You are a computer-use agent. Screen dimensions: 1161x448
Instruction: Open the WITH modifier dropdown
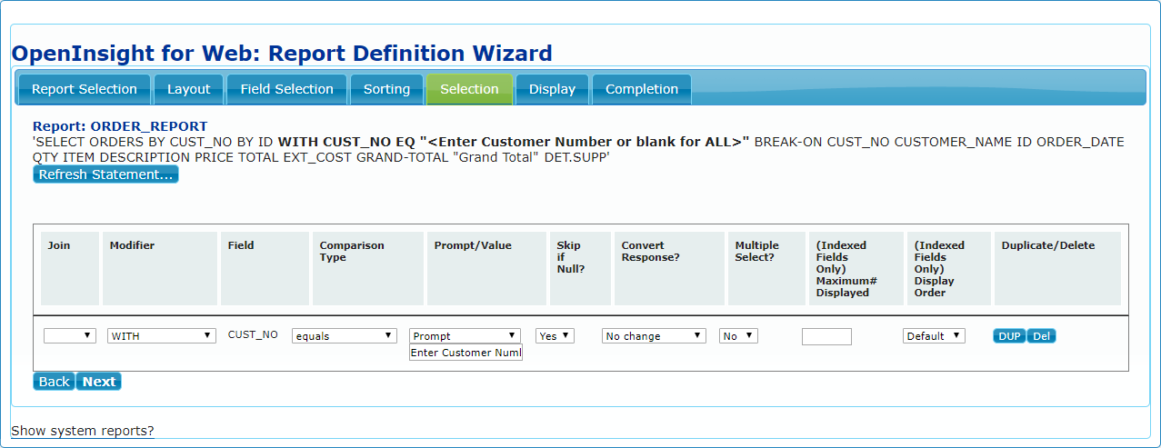tap(162, 335)
